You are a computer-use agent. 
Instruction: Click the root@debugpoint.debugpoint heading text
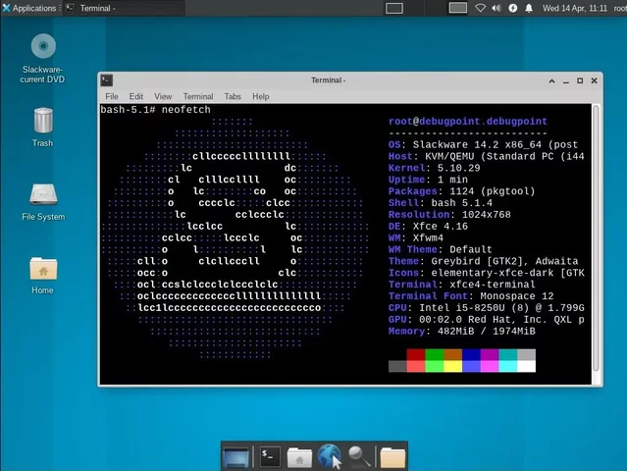pos(467,121)
